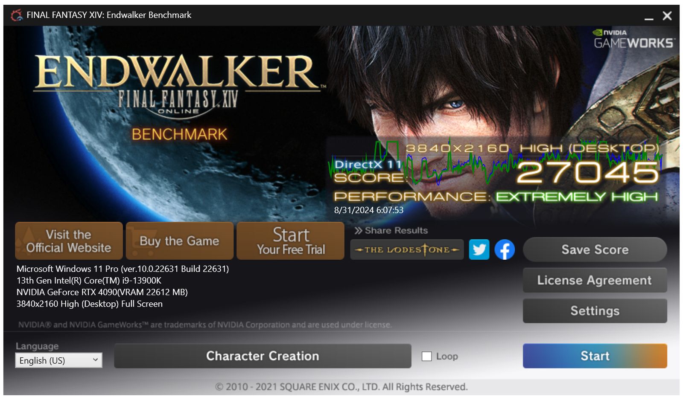Click the FFXIV app icon in title bar
Viewport: 683px width, 400px height.
(x=17, y=15)
